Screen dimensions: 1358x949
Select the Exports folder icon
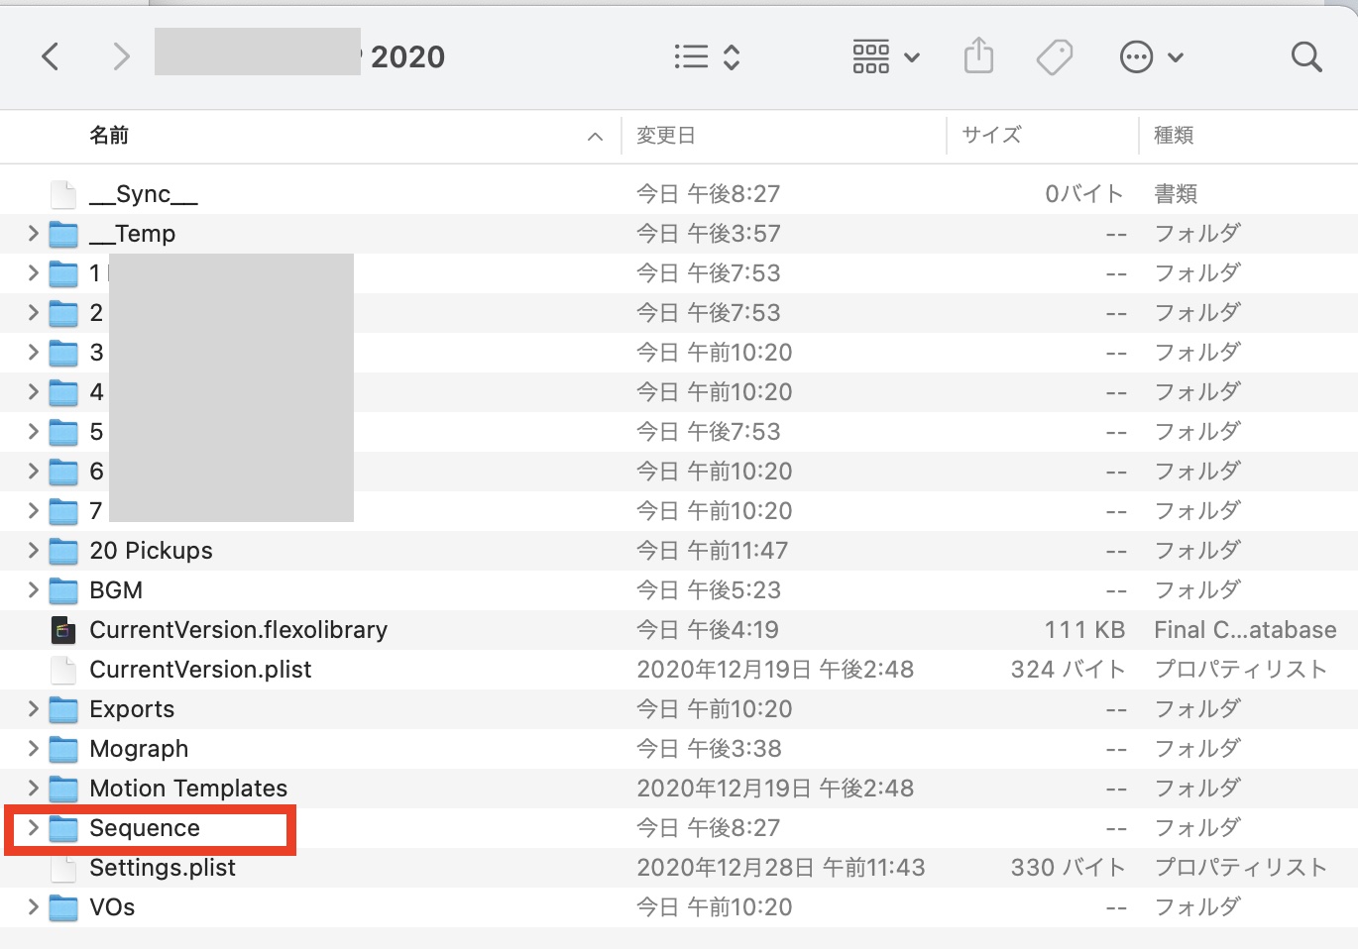63,709
